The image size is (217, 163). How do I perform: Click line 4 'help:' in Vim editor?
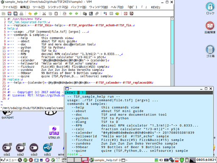[12, 28]
